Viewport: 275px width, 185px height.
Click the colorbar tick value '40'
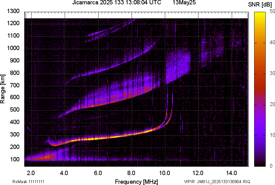(272, 42)
